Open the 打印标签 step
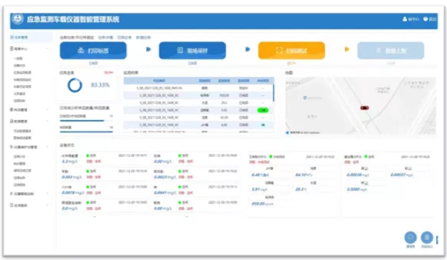 (x=93, y=51)
